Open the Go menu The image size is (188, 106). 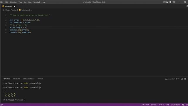(25, 2)
